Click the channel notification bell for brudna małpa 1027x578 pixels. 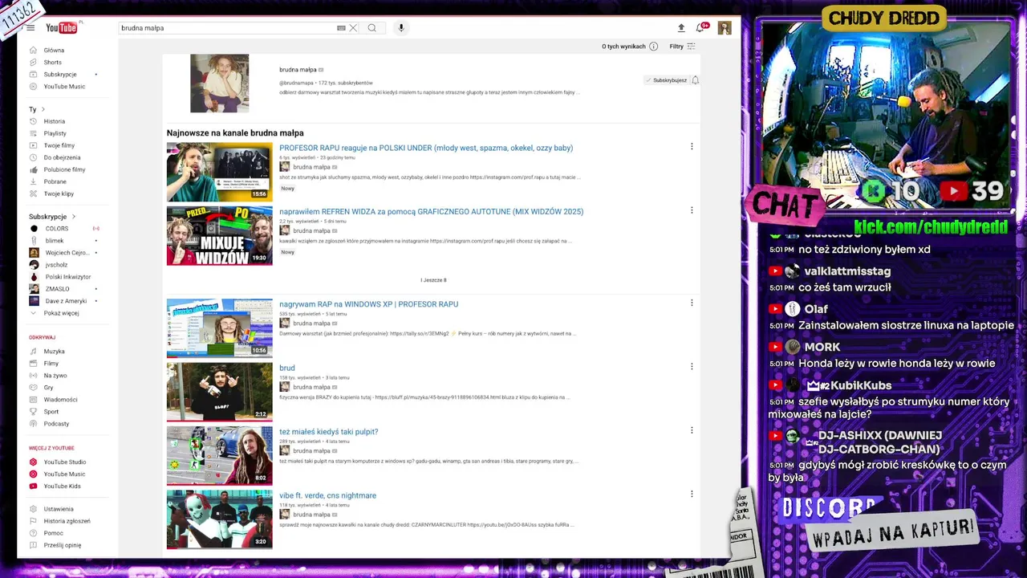coord(695,80)
